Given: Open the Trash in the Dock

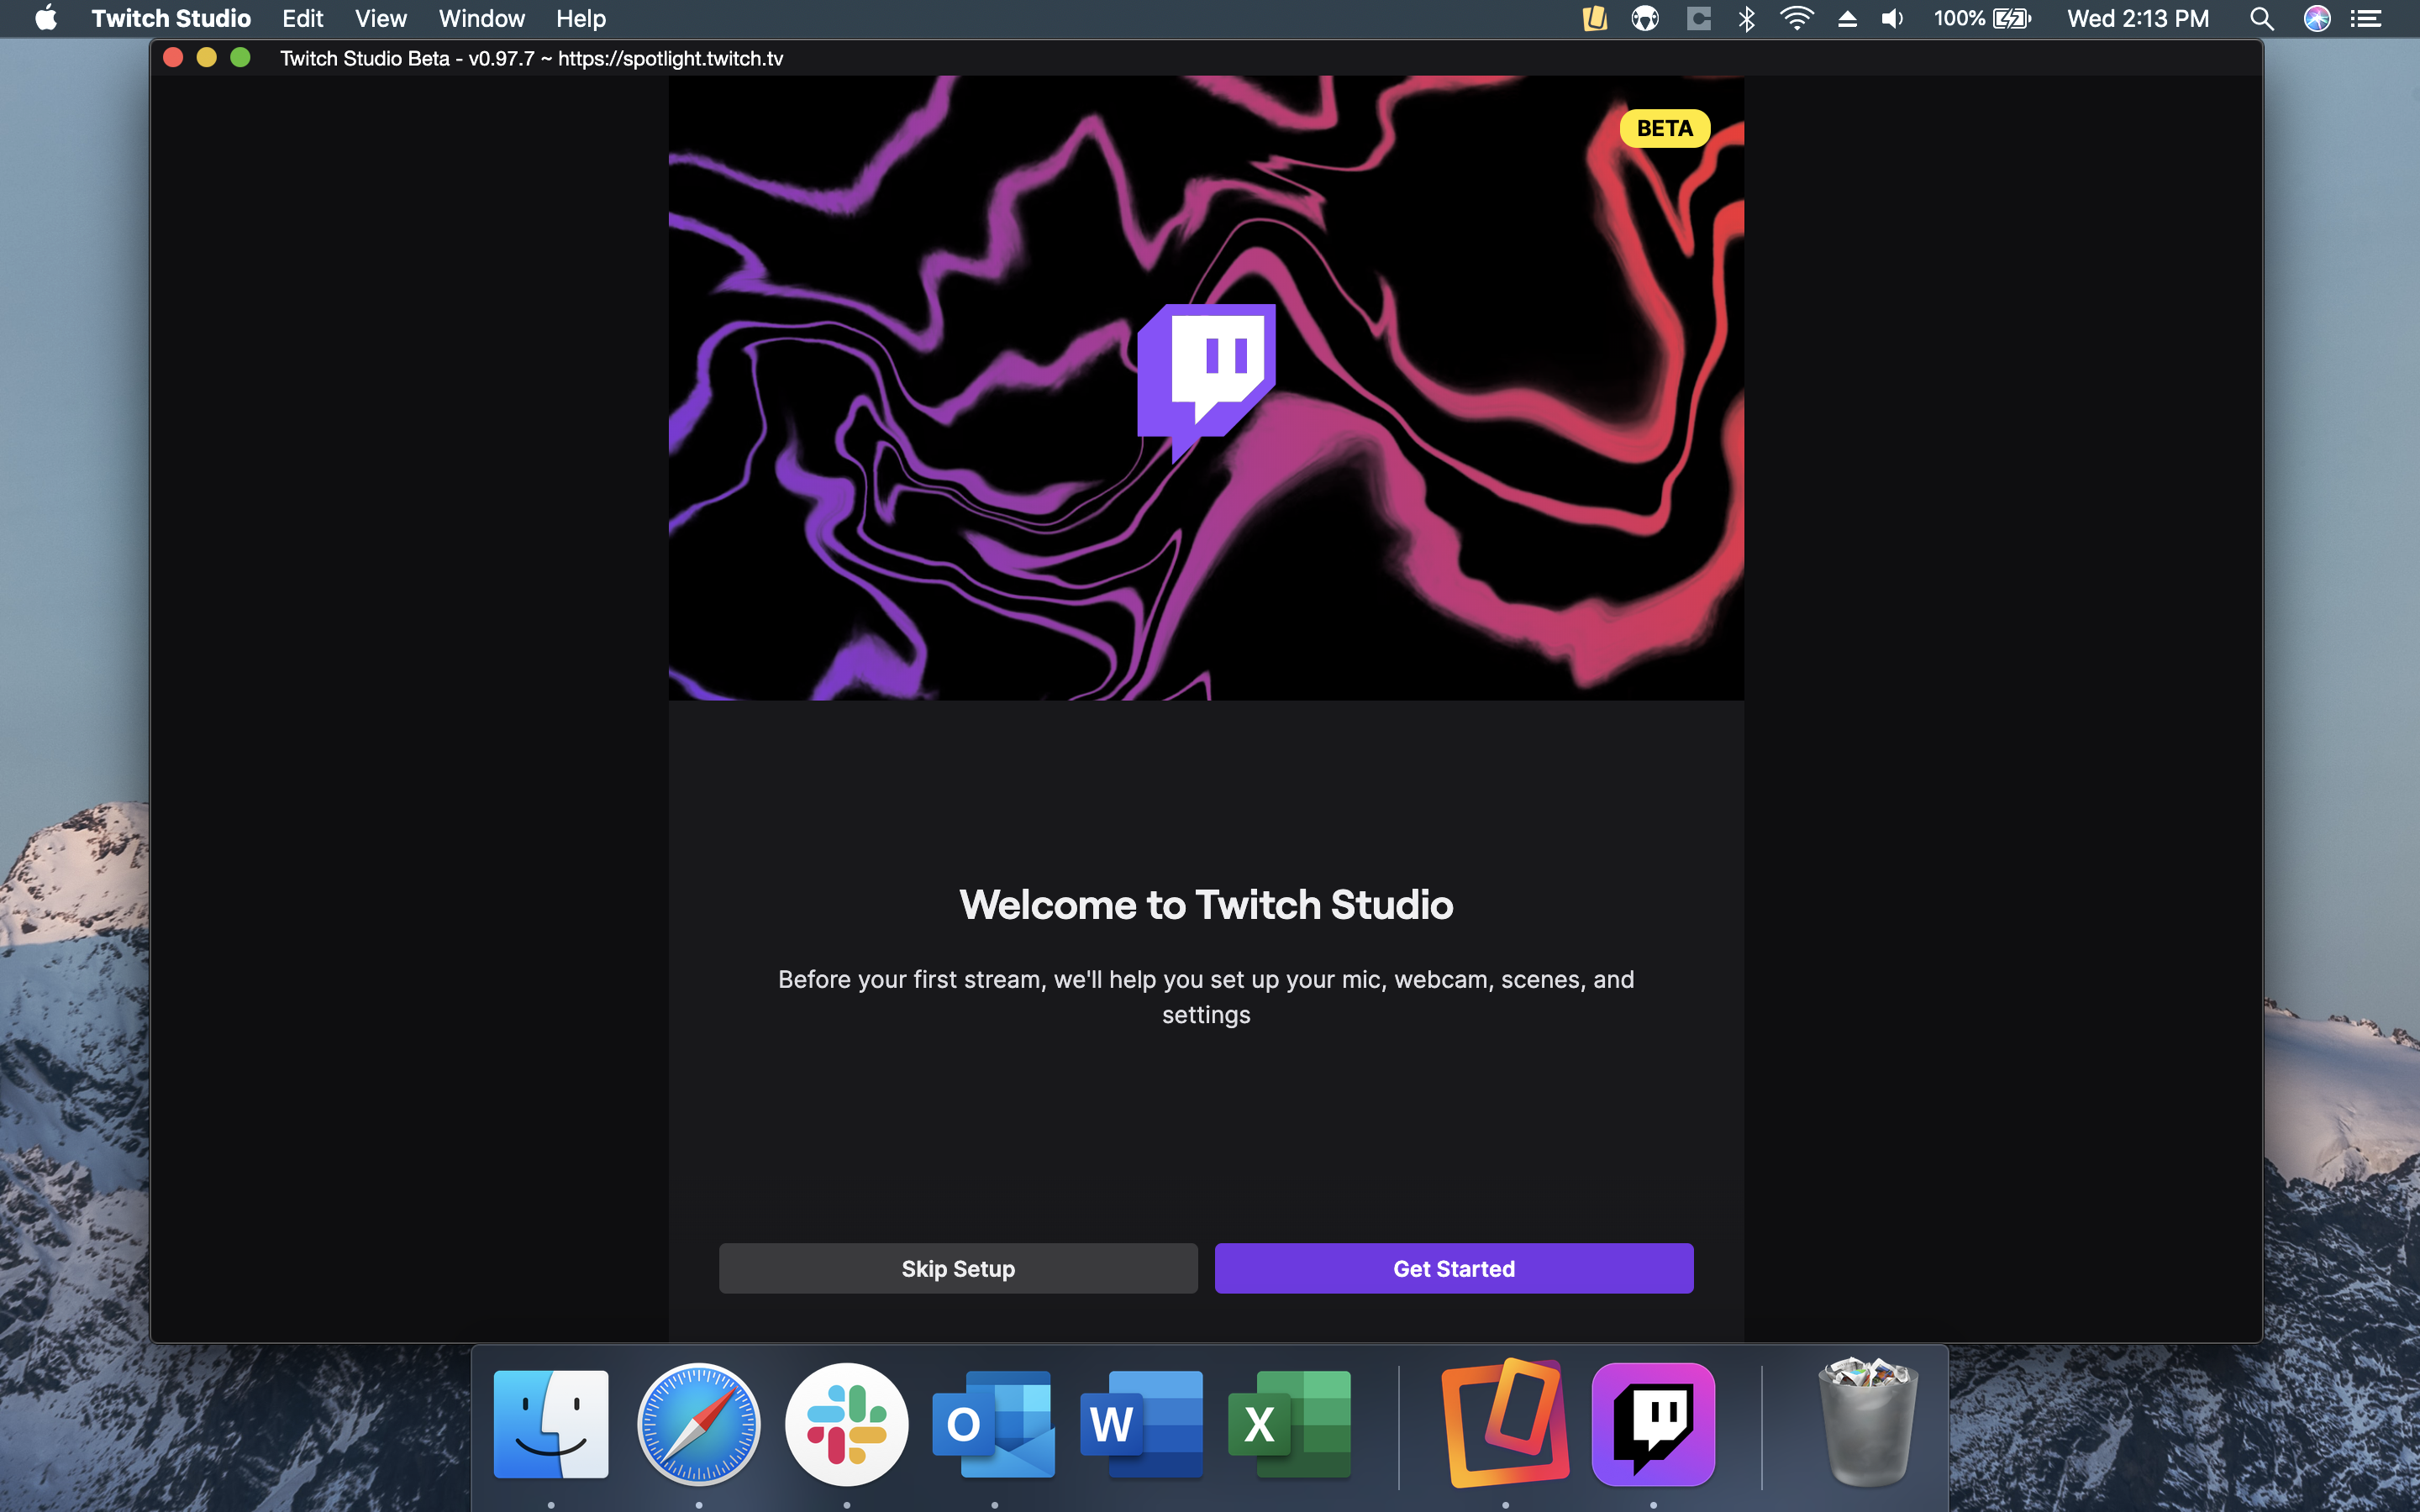Looking at the screenshot, I should coord(1868,1422).
